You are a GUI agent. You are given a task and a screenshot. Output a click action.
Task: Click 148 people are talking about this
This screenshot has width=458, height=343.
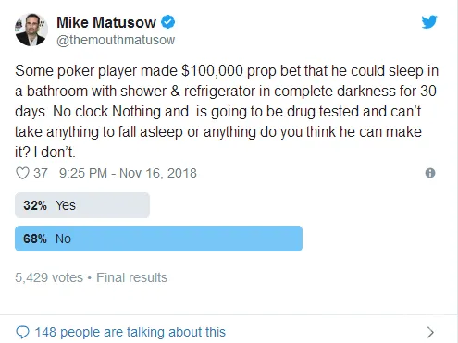point(130,332)
